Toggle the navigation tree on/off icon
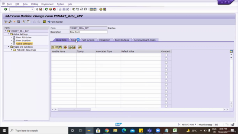 [24, 22]
